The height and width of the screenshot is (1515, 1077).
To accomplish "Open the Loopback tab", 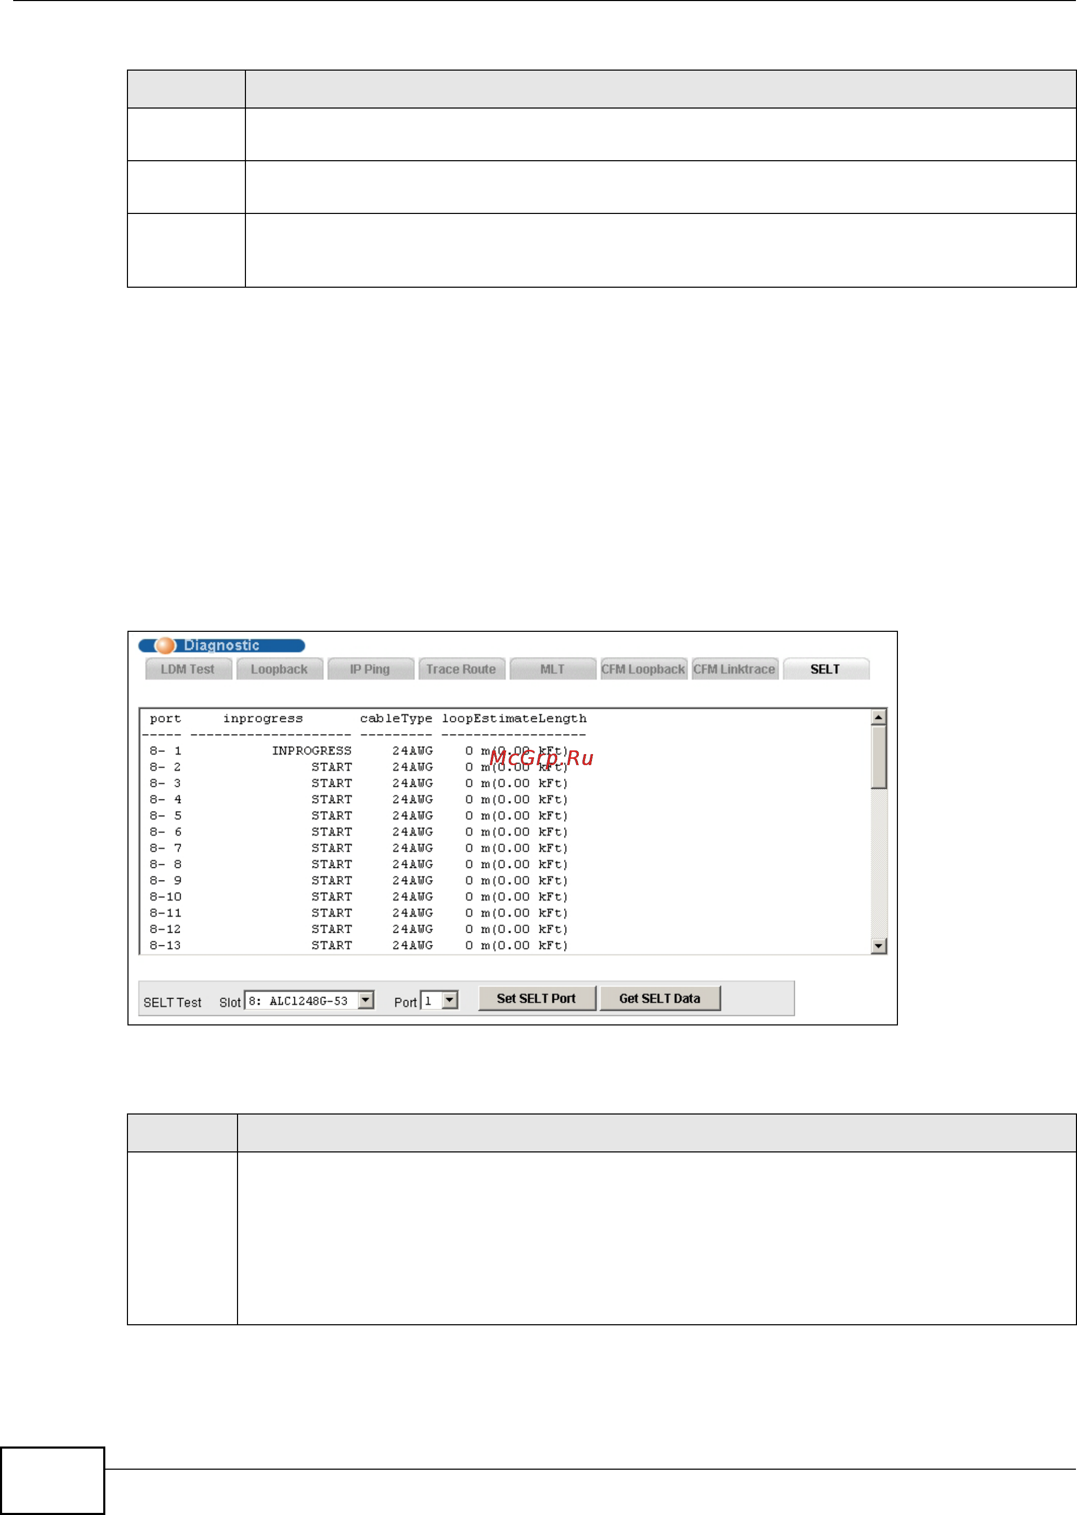I will click(279, 669).
